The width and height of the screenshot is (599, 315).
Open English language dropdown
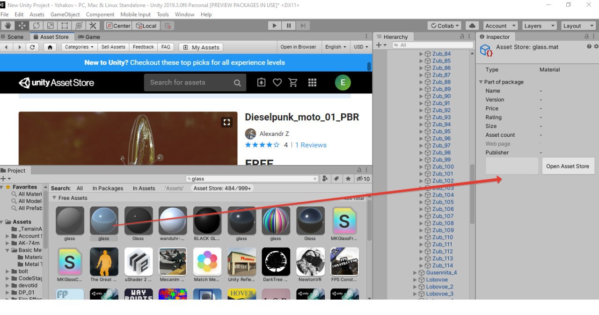tap(336, 47)
